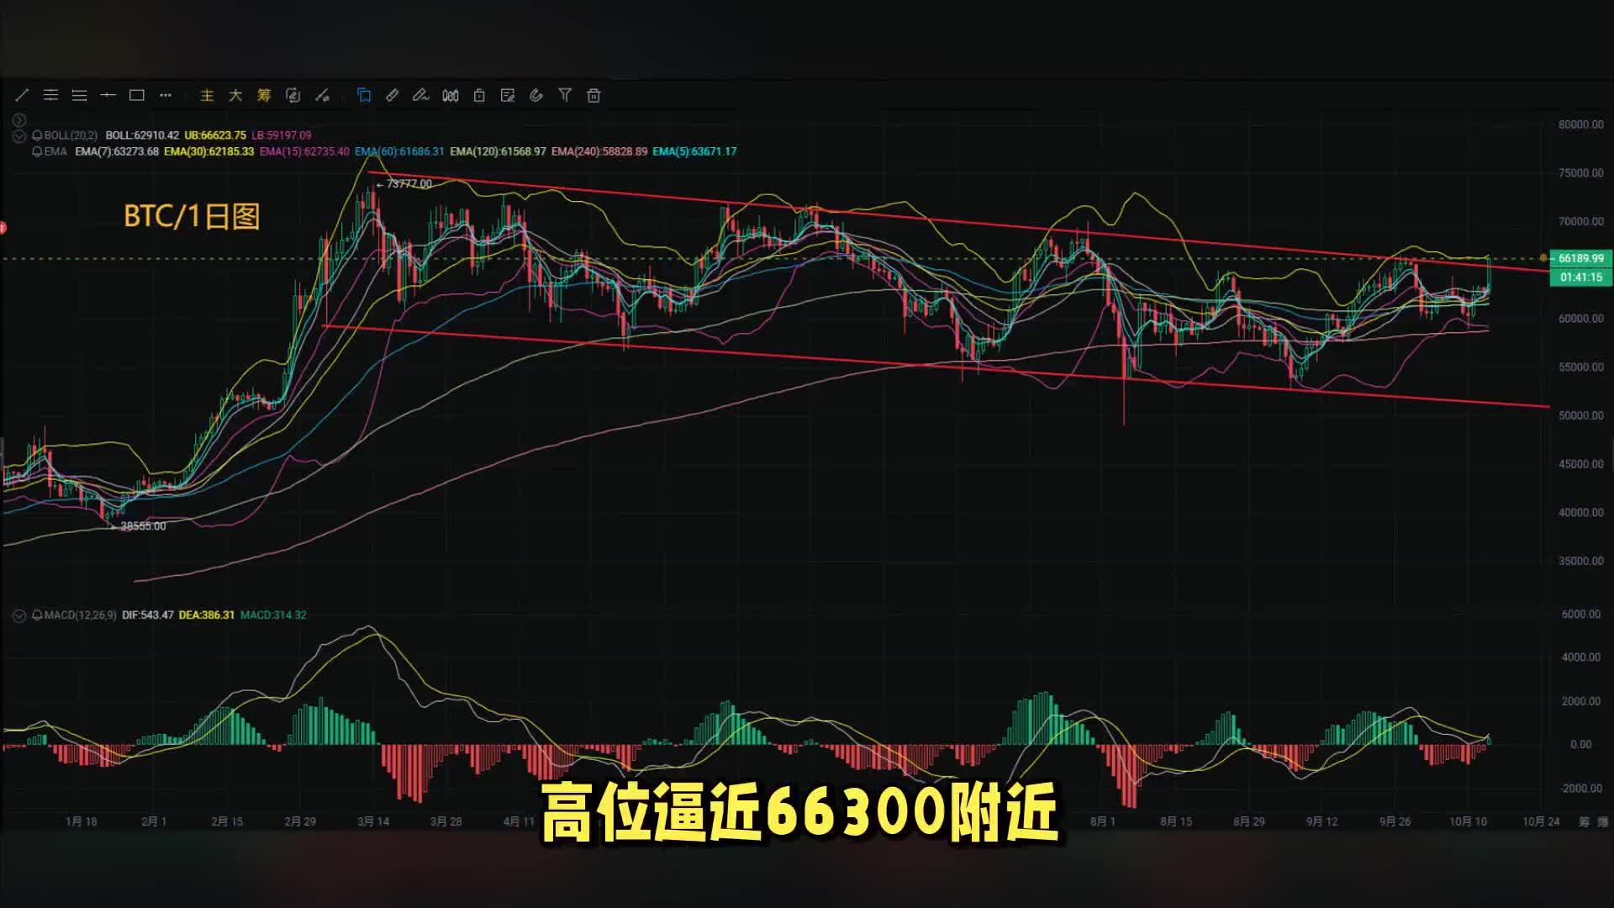Click the EMA(240):58828.89 legend value
The image size is (1614, 908).
tap(599, 152)
